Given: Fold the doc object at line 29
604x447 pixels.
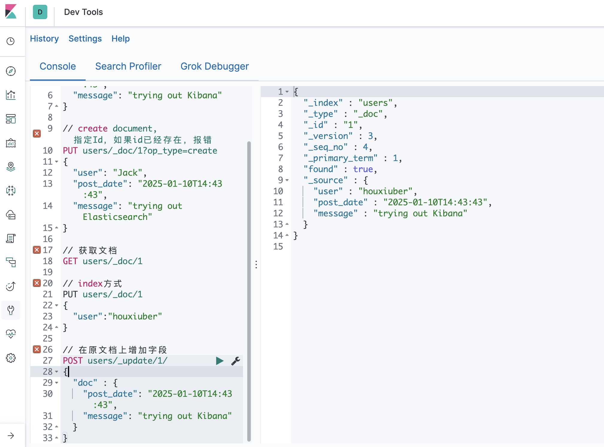Looking at the screenshot, I should pos(57,383).
